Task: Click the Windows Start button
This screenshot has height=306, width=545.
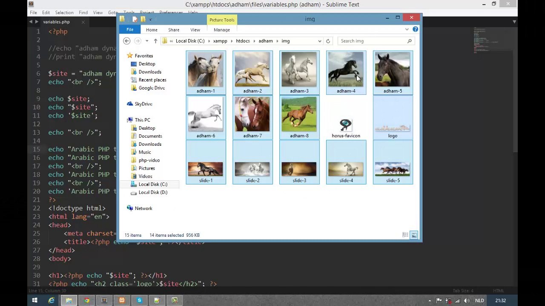Action: pyautogui.click(x=34, y=300)
